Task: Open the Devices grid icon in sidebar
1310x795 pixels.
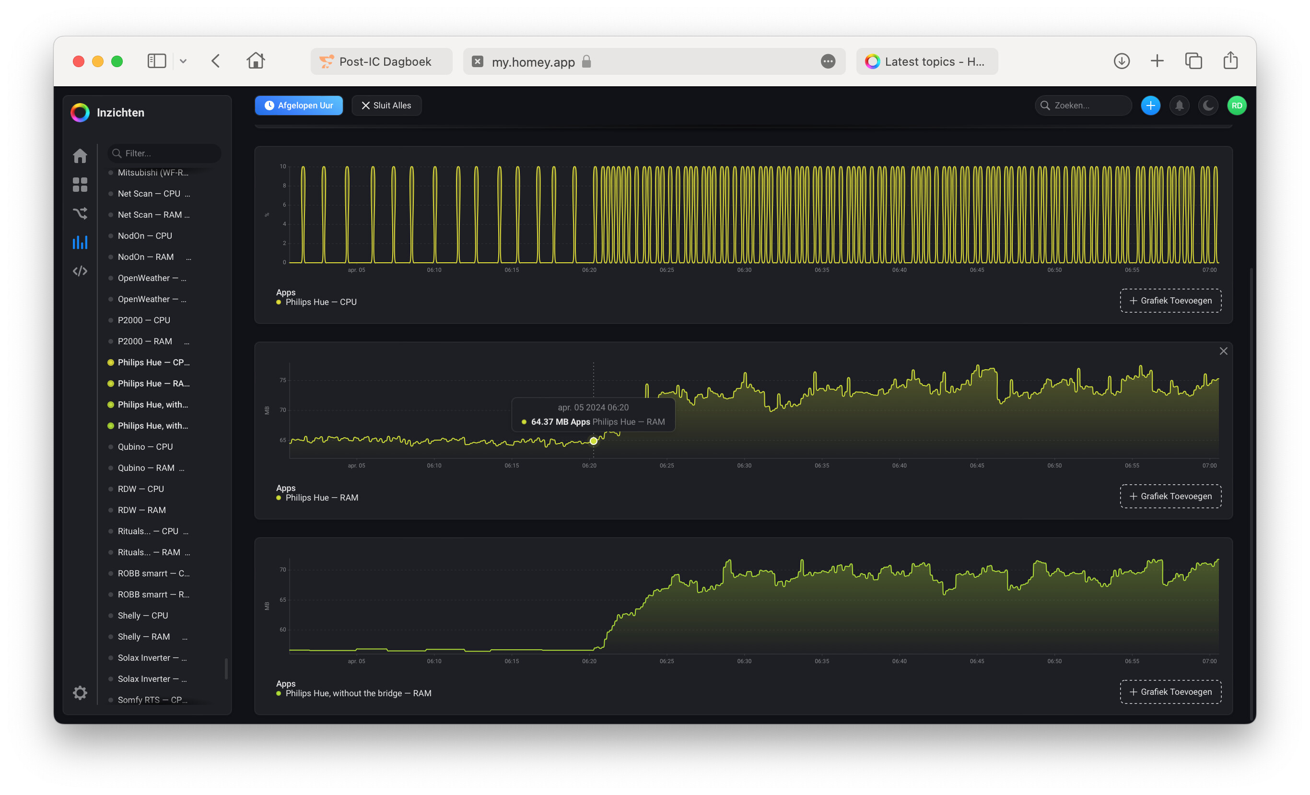Action: coord(80,185)
